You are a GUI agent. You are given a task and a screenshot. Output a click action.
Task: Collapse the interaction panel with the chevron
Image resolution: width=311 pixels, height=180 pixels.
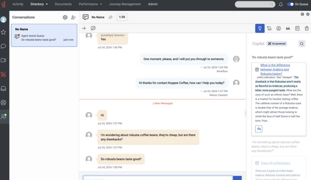(302, 14)
